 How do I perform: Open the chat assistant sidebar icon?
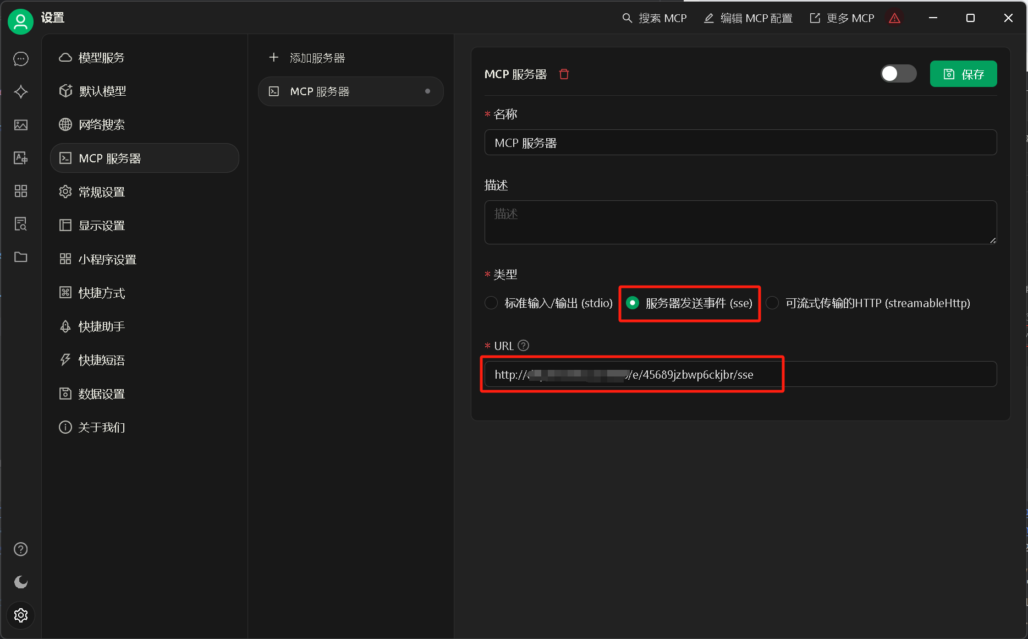[21, 59]
